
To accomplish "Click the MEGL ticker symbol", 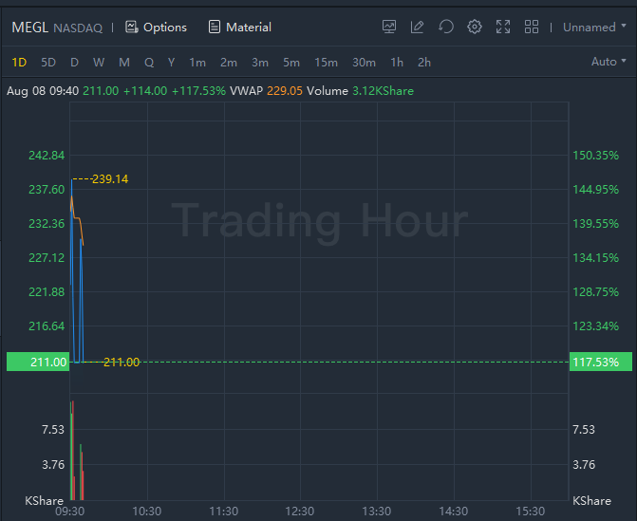I will (30, 28).
